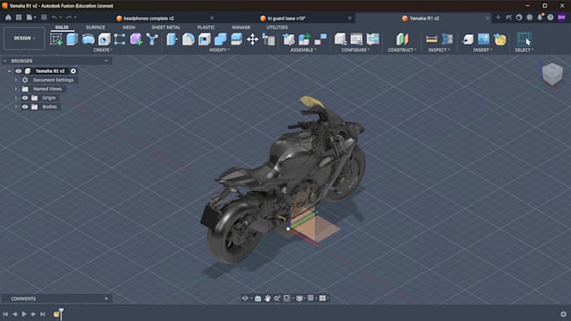The height and width of the screenshot is (321, 571).
Task: Expand the Named Views node
Action: (x=16, y=89)
